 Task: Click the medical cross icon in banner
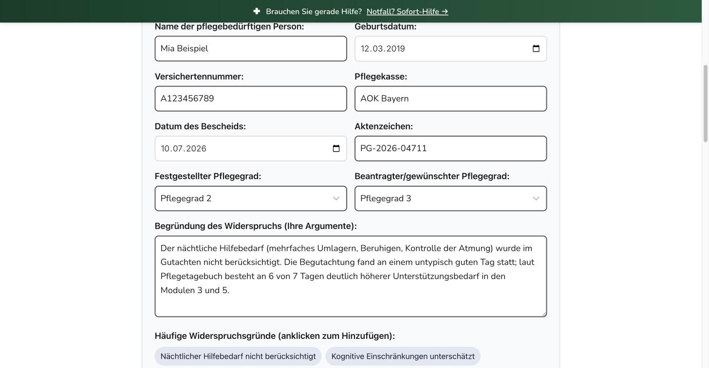click(257, 11)
